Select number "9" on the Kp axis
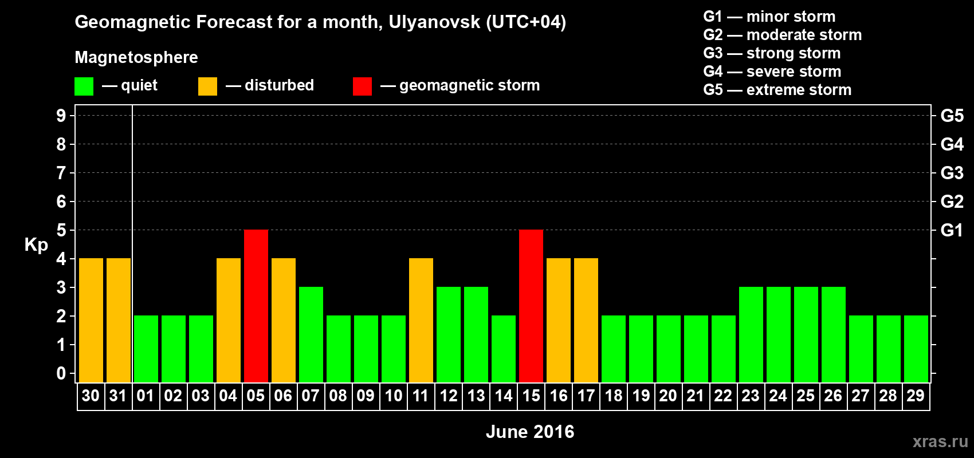This screenshot has height=458, width=974. (x=61, y=116)
